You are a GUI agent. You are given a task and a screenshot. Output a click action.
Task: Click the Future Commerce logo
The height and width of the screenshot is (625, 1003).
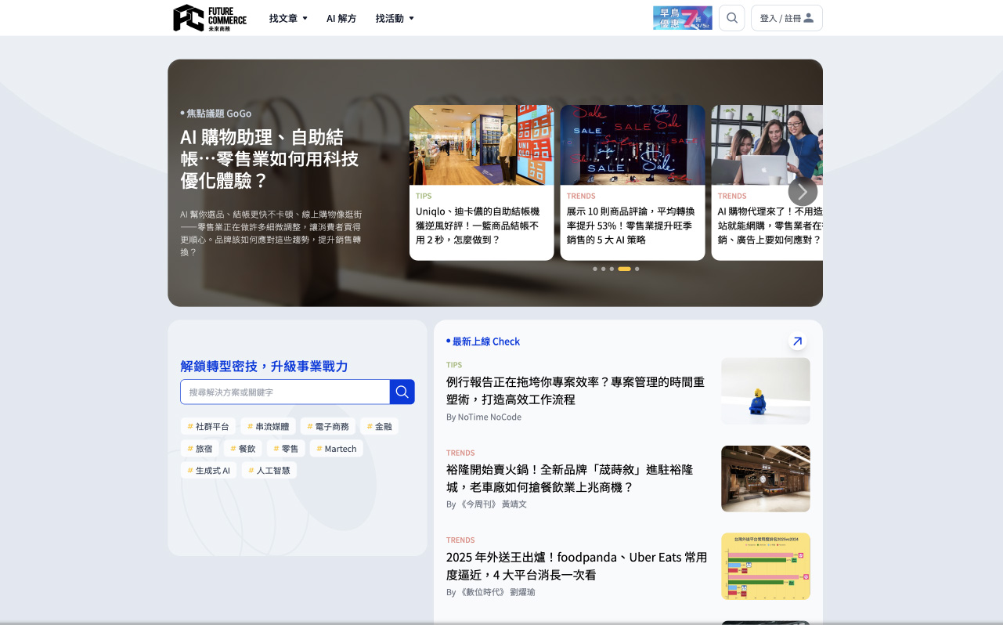[x=210, y=18]
